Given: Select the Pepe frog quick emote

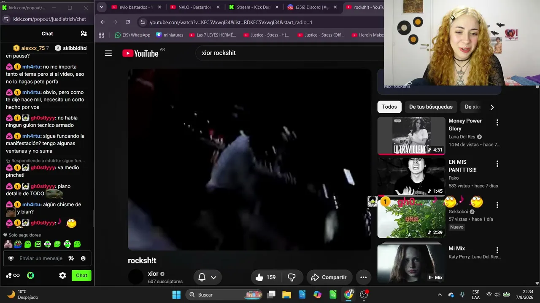Looking at the screenshot, I should [18, 244].
